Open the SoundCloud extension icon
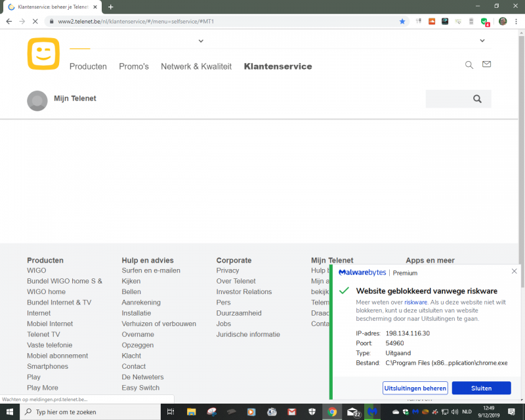This screenshot has height=420, width=525. click(432, 21)
